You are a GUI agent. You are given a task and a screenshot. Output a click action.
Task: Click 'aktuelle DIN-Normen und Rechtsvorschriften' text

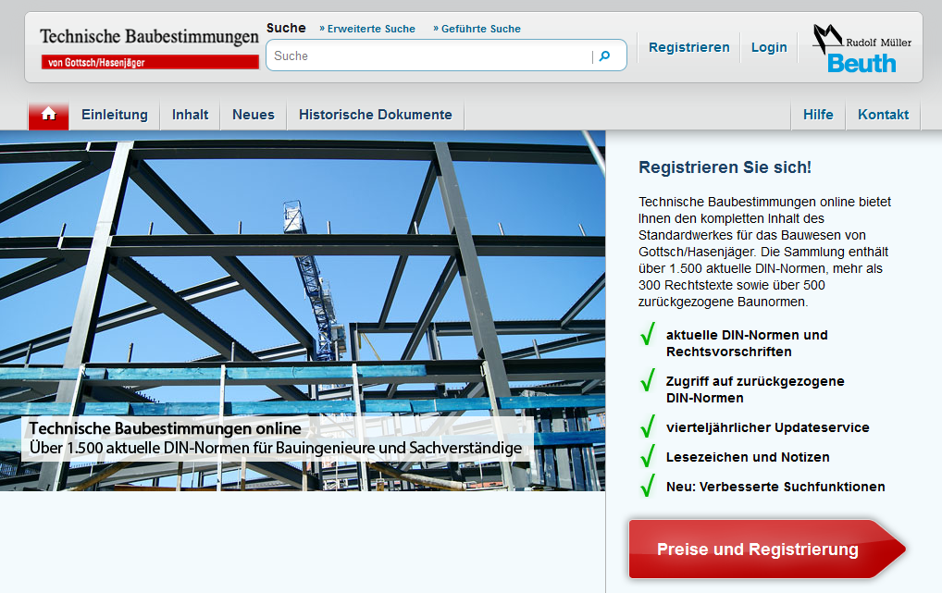point(747,343)
